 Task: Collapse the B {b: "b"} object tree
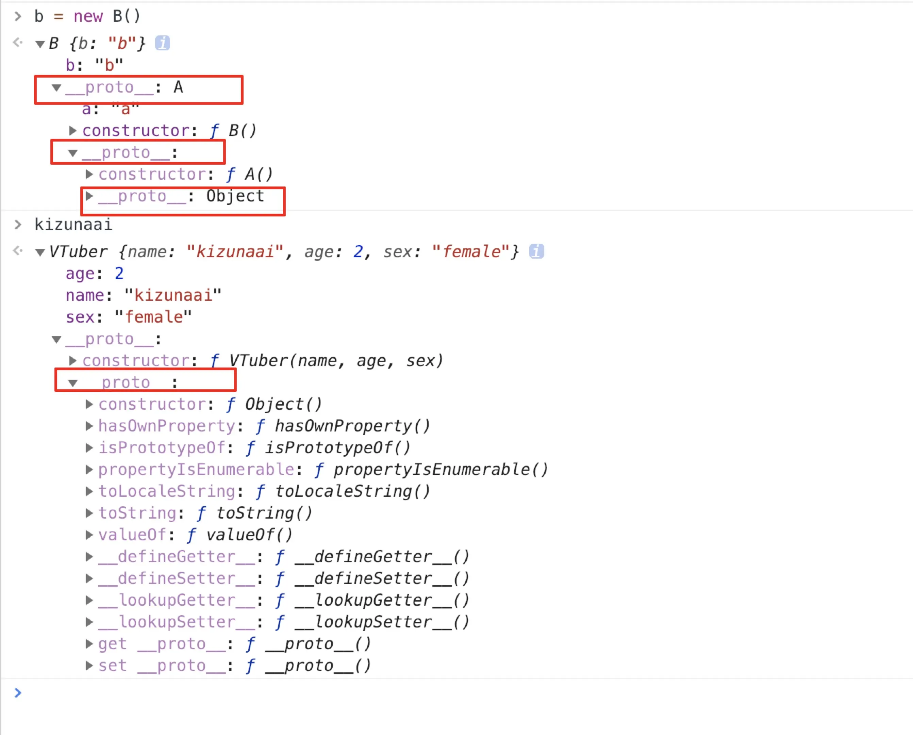coord(40,44)
